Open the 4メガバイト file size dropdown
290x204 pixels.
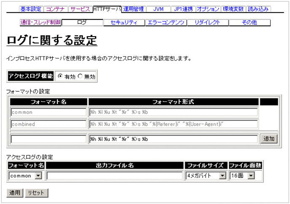point(206,176)
